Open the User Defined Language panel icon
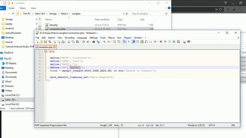The height and width of the screenshot is (138, 246). (138, 42)
